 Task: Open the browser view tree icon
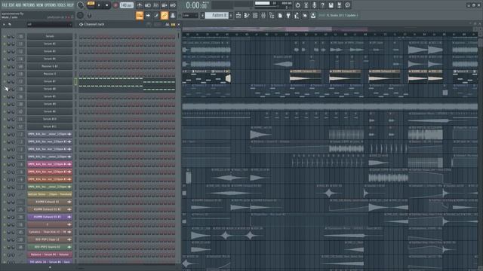(x=272, y=15)
